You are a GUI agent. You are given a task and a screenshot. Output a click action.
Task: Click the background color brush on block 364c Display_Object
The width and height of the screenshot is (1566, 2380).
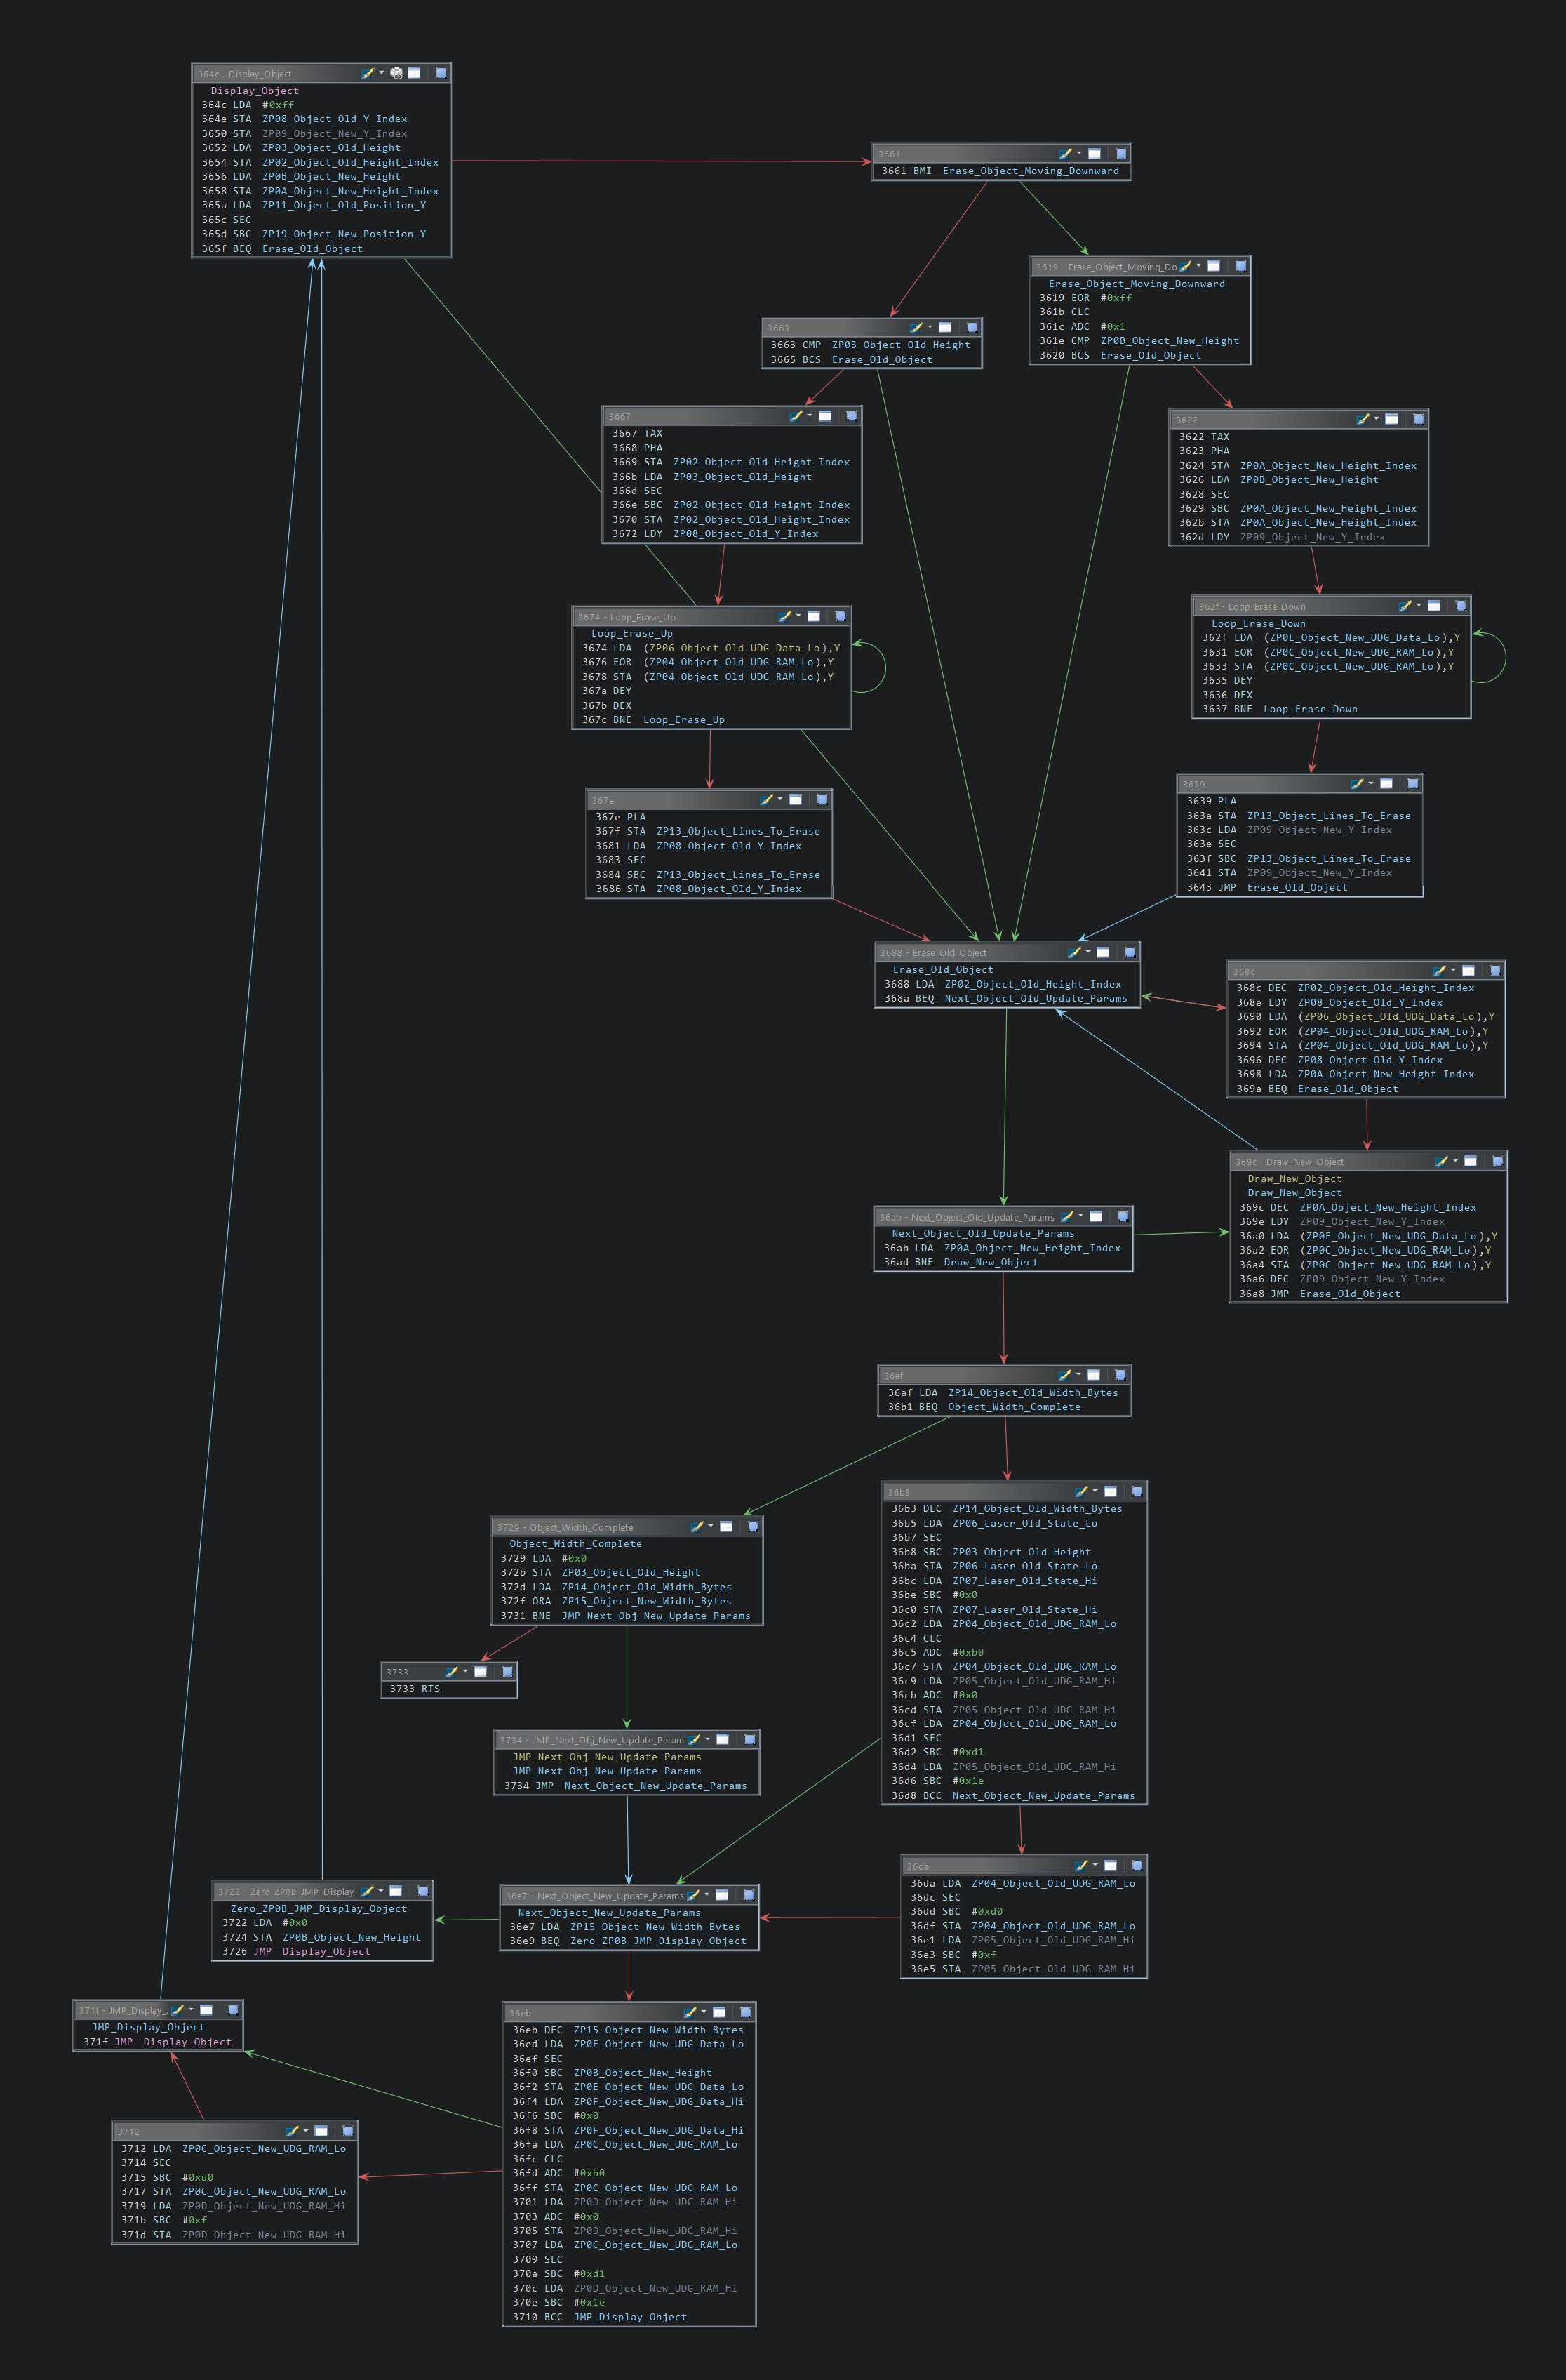click(x=367, y=73)
